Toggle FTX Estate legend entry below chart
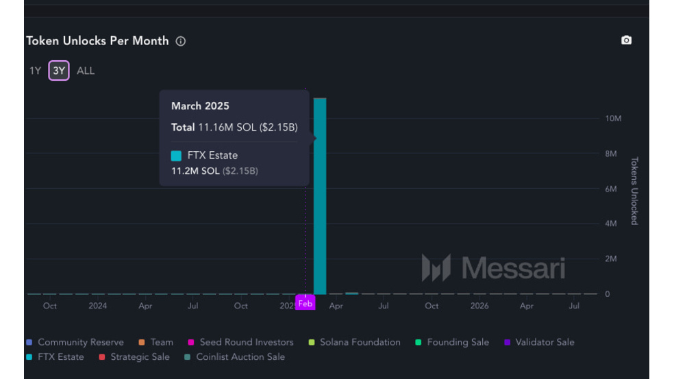 [x=55, y=356]
